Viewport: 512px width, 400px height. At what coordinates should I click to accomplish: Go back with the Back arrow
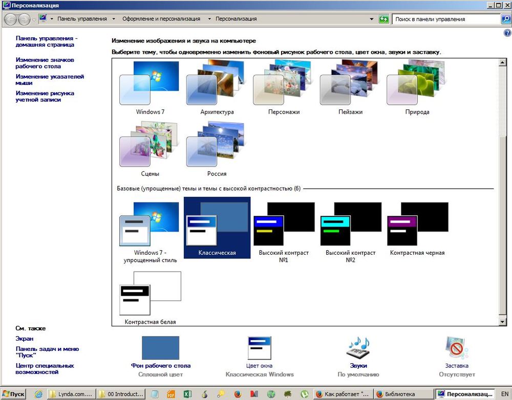(10, 19)
